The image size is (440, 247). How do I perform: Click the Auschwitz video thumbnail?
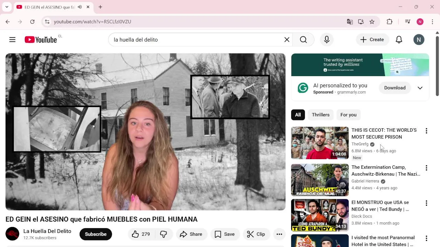[320, 180]
